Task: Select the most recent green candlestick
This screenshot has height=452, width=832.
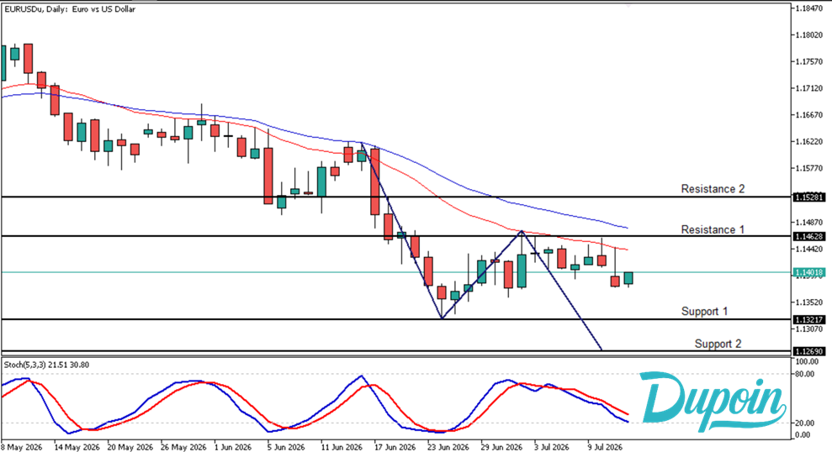Action: 628,278
